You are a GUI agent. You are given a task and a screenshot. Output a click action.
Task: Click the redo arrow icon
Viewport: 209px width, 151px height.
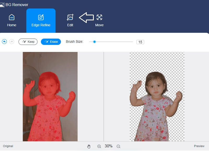pyautogui.click(x=11, y=41)
